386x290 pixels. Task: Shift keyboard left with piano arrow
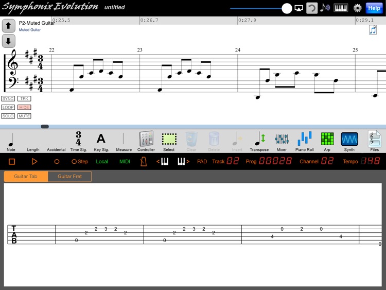(x=163, y=162)
